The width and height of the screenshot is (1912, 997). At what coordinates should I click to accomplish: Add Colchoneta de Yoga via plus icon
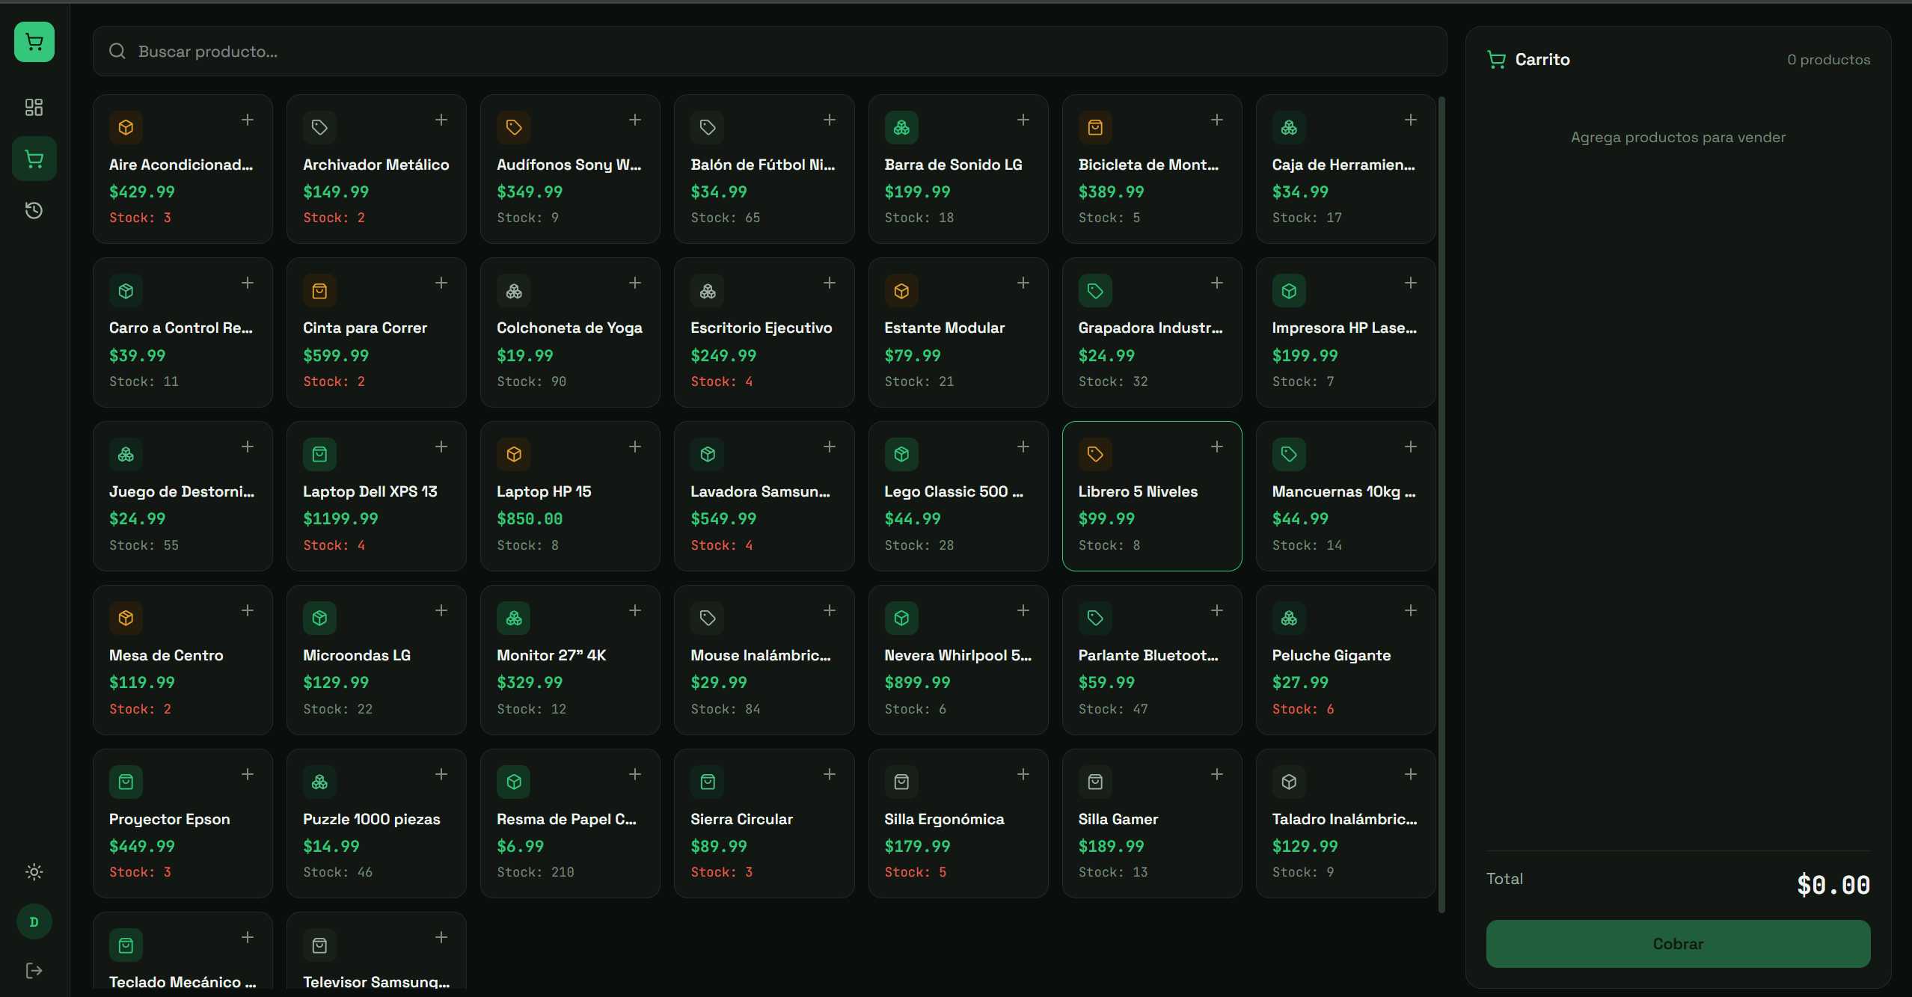[x=635, y=283]
